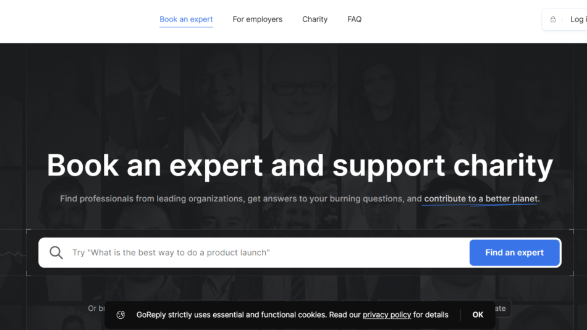587x330 pixels.
Task: Click the Book an expert and support charity headline
Action: tap(300, 166)
